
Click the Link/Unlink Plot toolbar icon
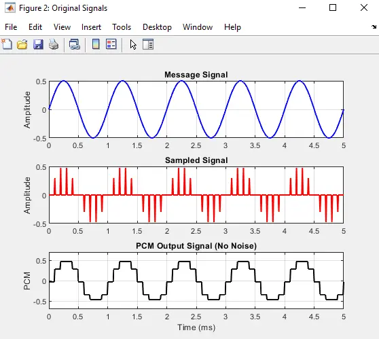pyautogui.click(x=75, y=44)
